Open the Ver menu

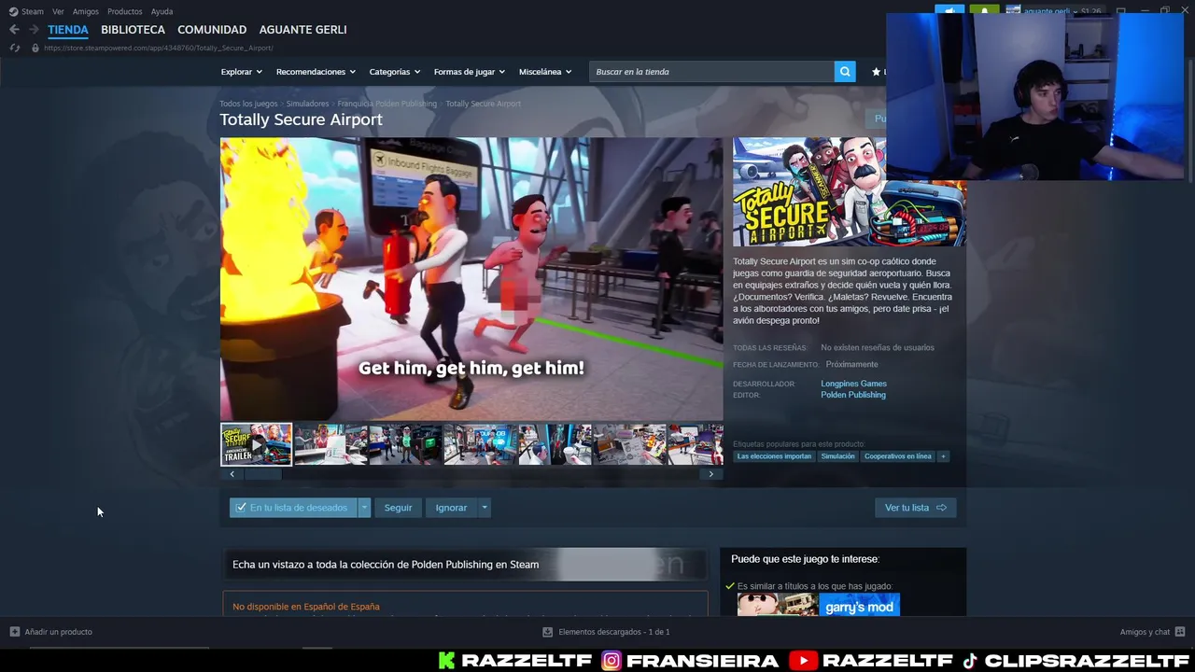click(x=58, y=11)
